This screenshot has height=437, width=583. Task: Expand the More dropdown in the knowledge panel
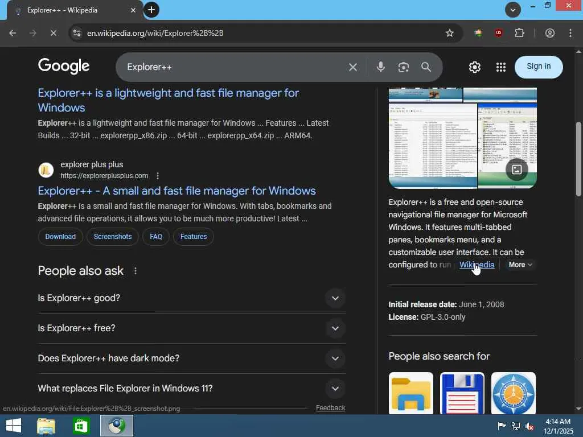[520, 265]
